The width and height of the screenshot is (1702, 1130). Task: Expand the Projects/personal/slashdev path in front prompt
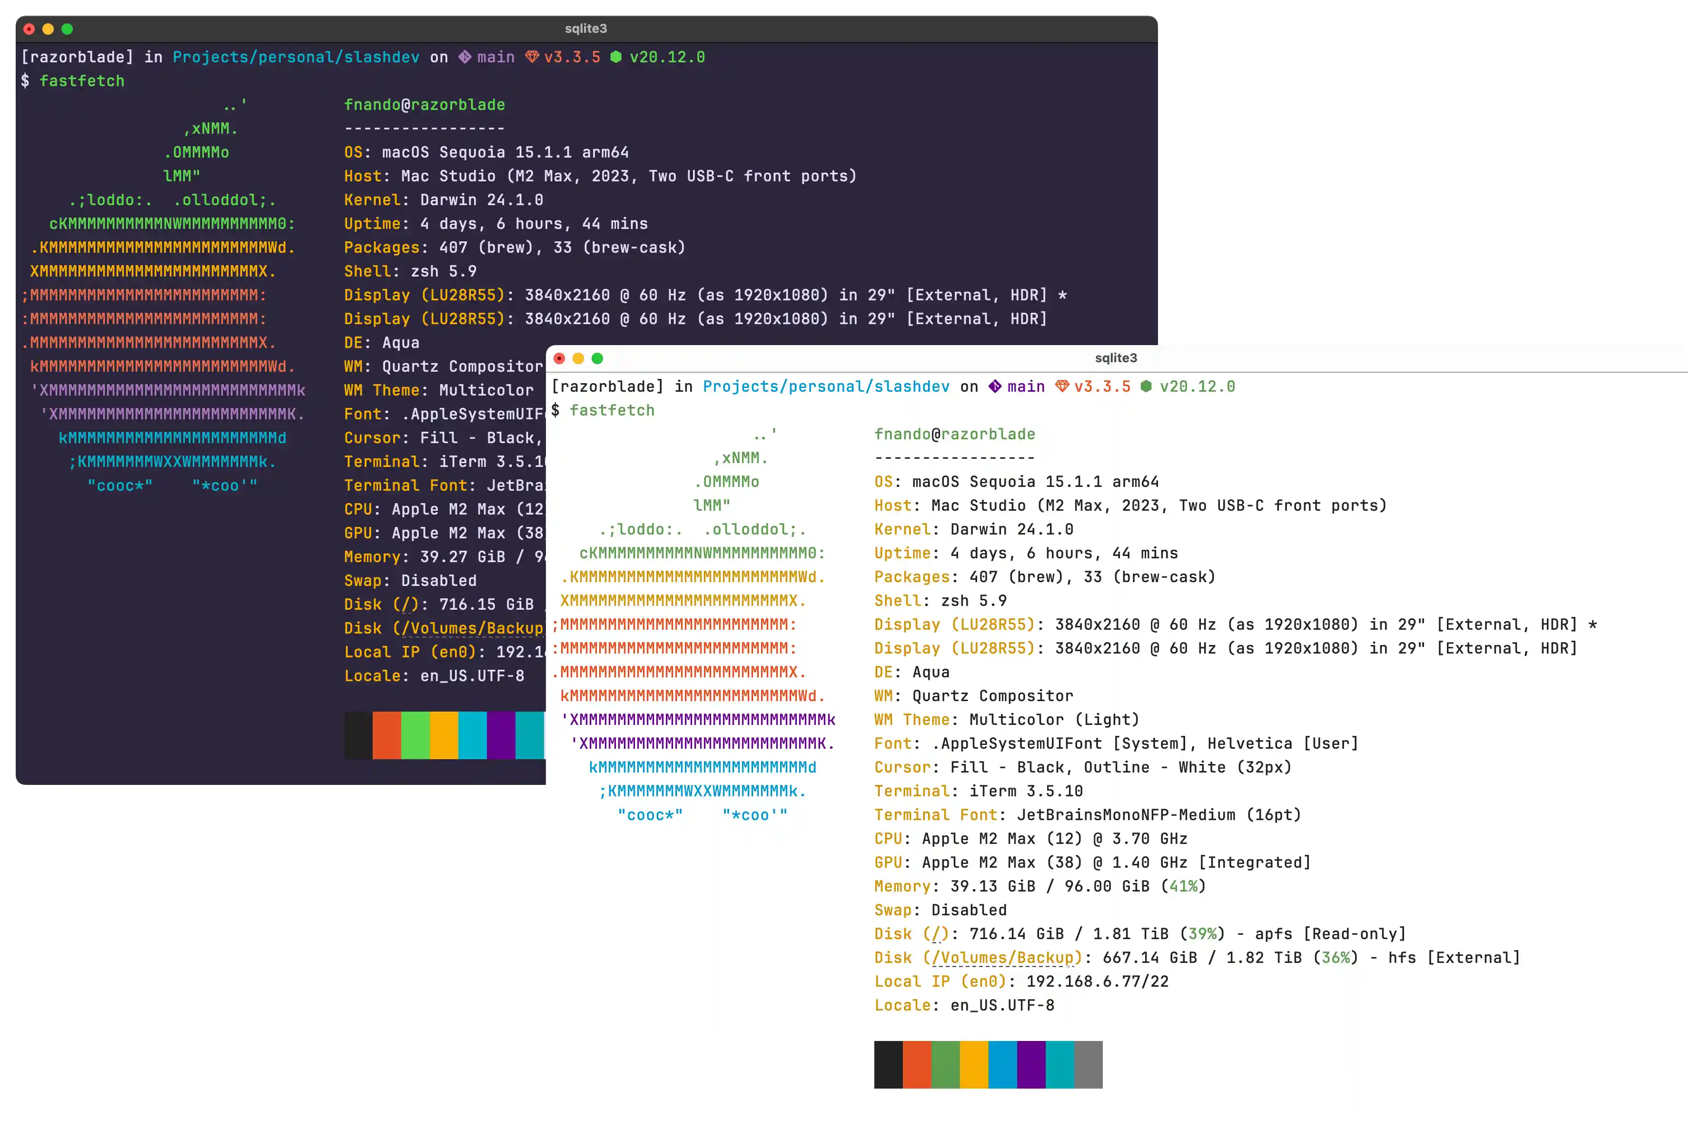[827, 387]
